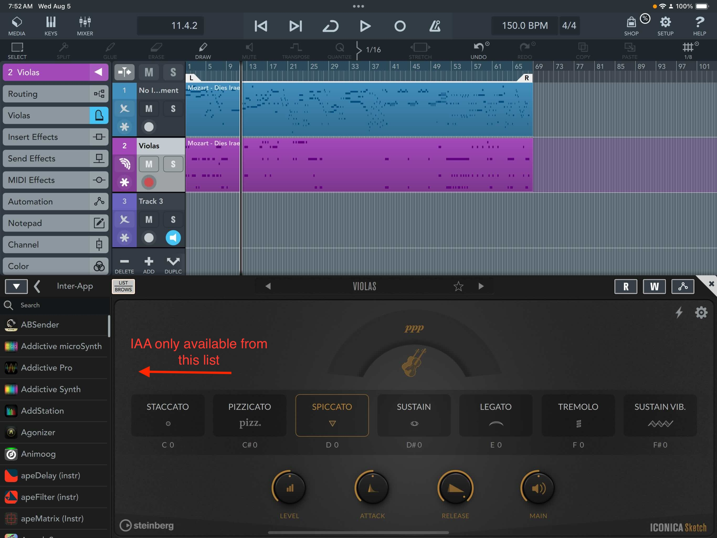Delete the selected track
The image size is (717, 538).
(124, 265)
